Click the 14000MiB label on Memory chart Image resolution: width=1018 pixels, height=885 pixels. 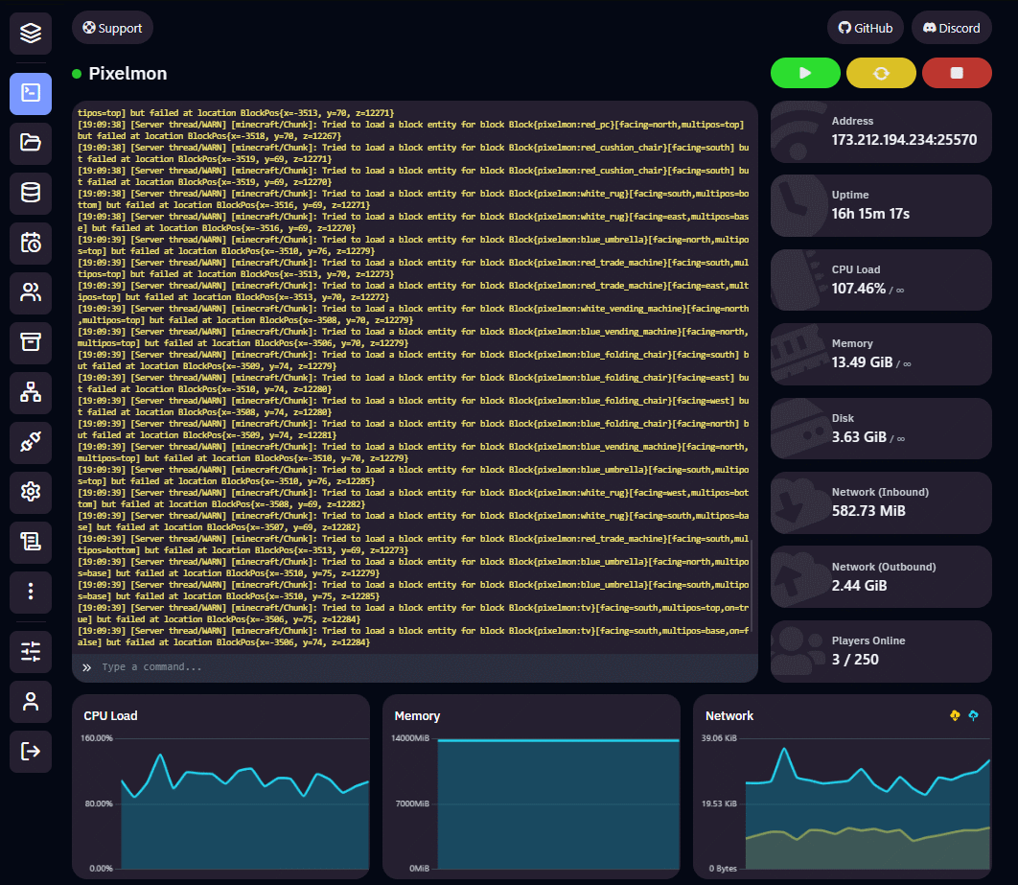(x=410, y=738)
